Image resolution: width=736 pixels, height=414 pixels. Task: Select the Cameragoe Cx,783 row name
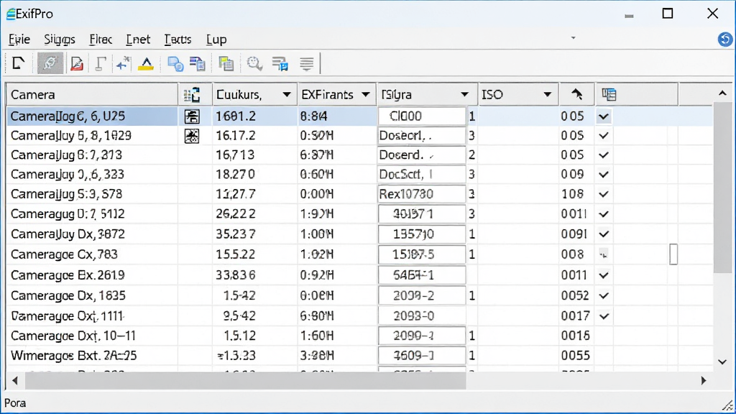(x=64, y=254)
